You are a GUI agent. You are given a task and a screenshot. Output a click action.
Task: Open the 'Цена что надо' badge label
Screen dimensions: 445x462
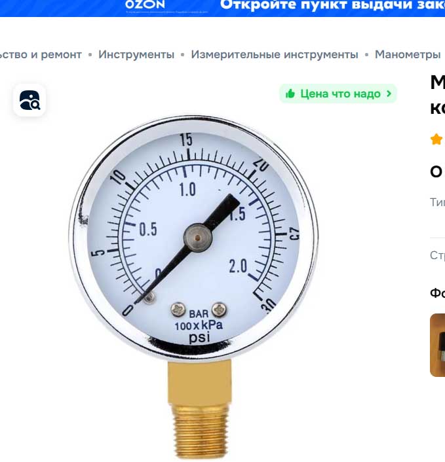(340, 94)
